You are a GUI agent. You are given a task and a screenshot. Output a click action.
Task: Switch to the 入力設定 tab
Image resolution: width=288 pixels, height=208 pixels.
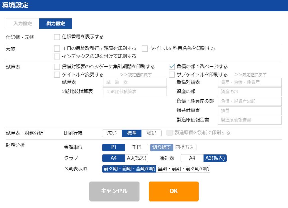point(22,24)
